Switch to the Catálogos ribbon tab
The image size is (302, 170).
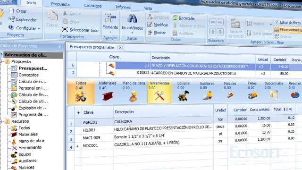click(93, 6)
